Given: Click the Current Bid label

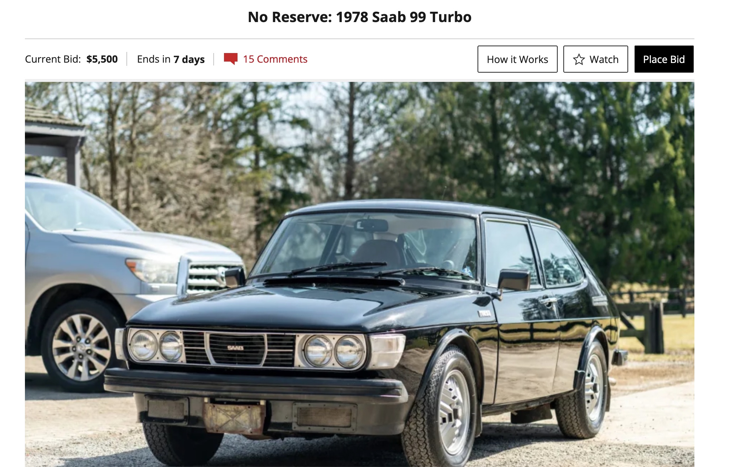Looking at the screenshot, I should tap(53, 59).
